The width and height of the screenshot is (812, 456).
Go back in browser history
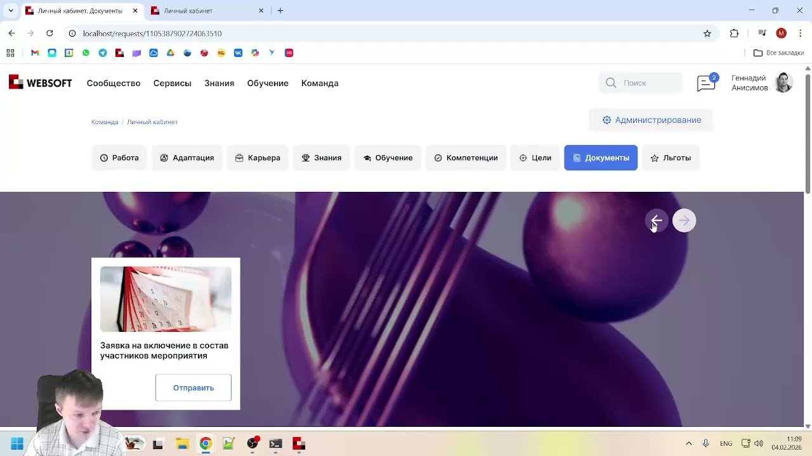[x=11, y=34]
